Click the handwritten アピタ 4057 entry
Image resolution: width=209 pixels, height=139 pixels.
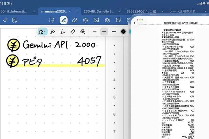(x=62, y=61)
